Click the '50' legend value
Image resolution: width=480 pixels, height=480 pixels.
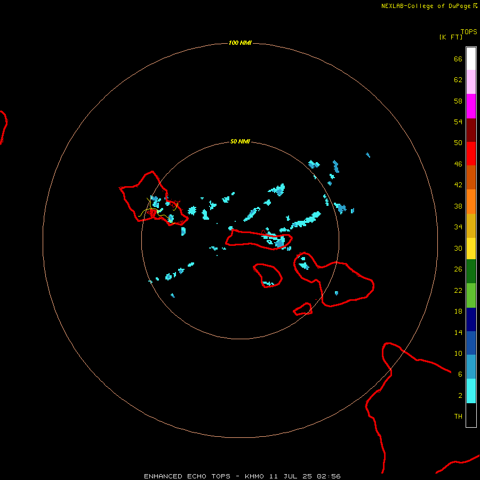(458, 142)
